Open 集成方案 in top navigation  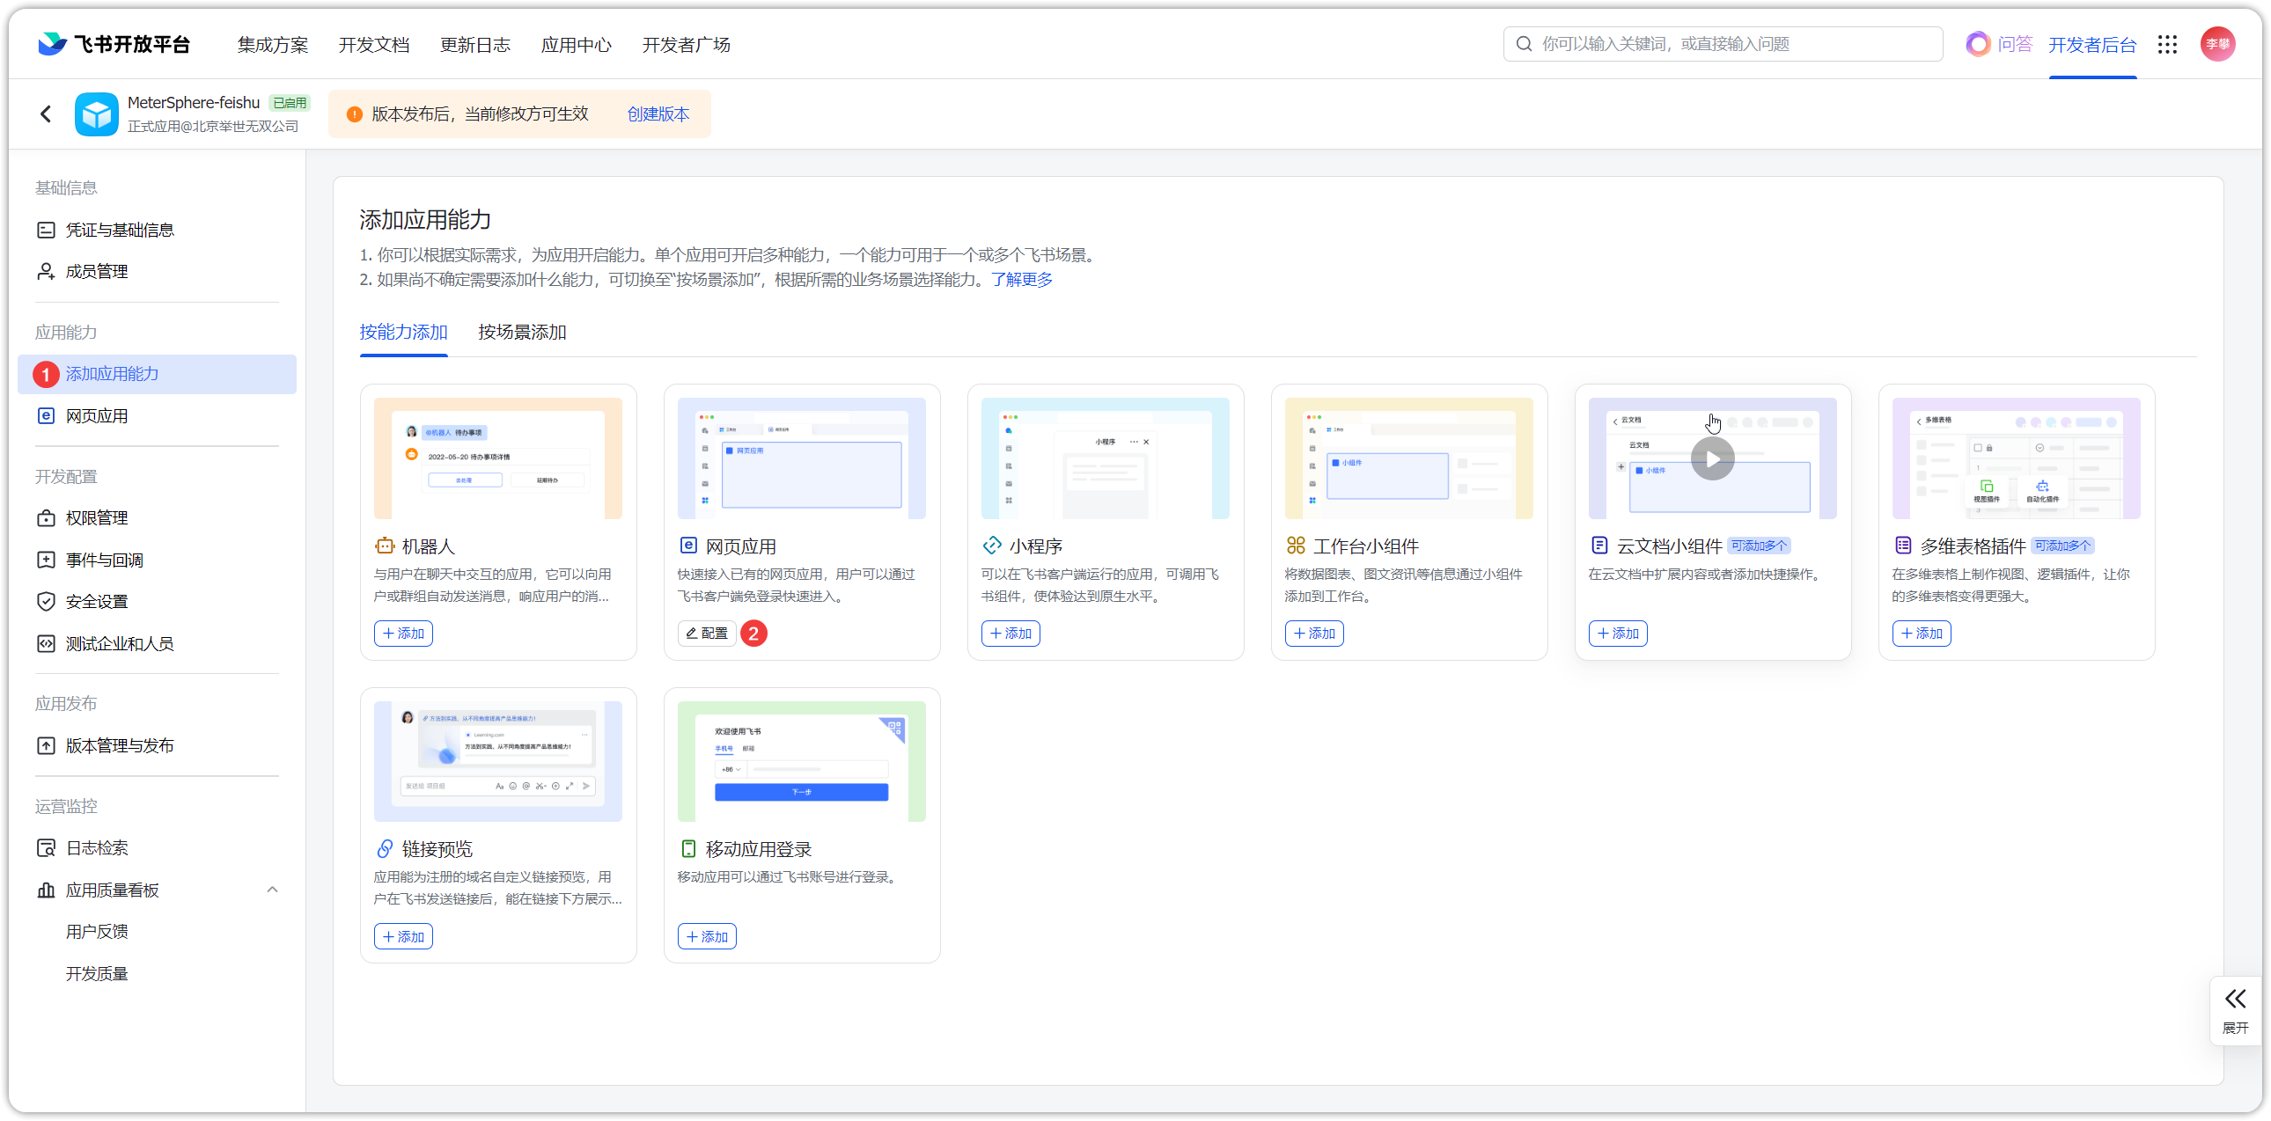272,44
